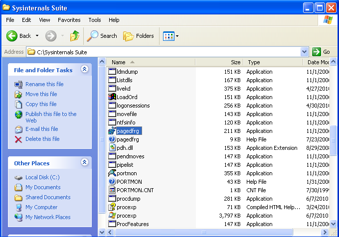Image resolution: width=339 pixels, height=237 pixels.
Task: Open the Back history dropdown arrow
Action: point(37,36)
